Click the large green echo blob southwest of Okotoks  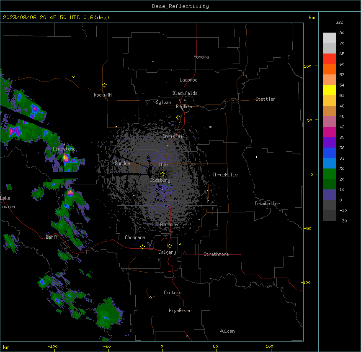pyautogui.click(x=108, y=314)
